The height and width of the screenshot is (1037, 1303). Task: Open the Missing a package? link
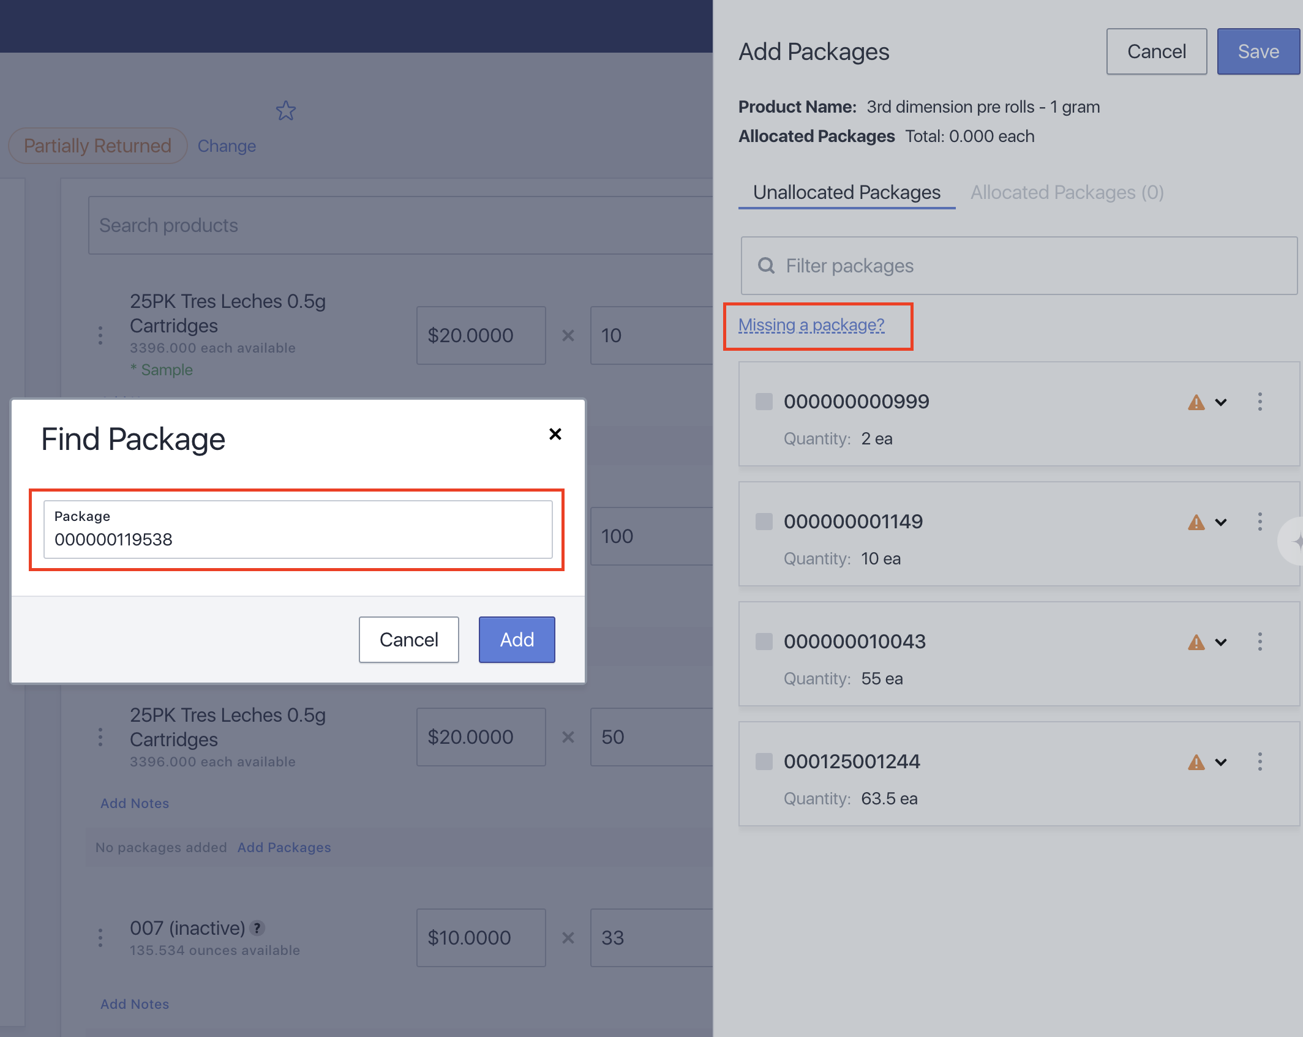811,325
